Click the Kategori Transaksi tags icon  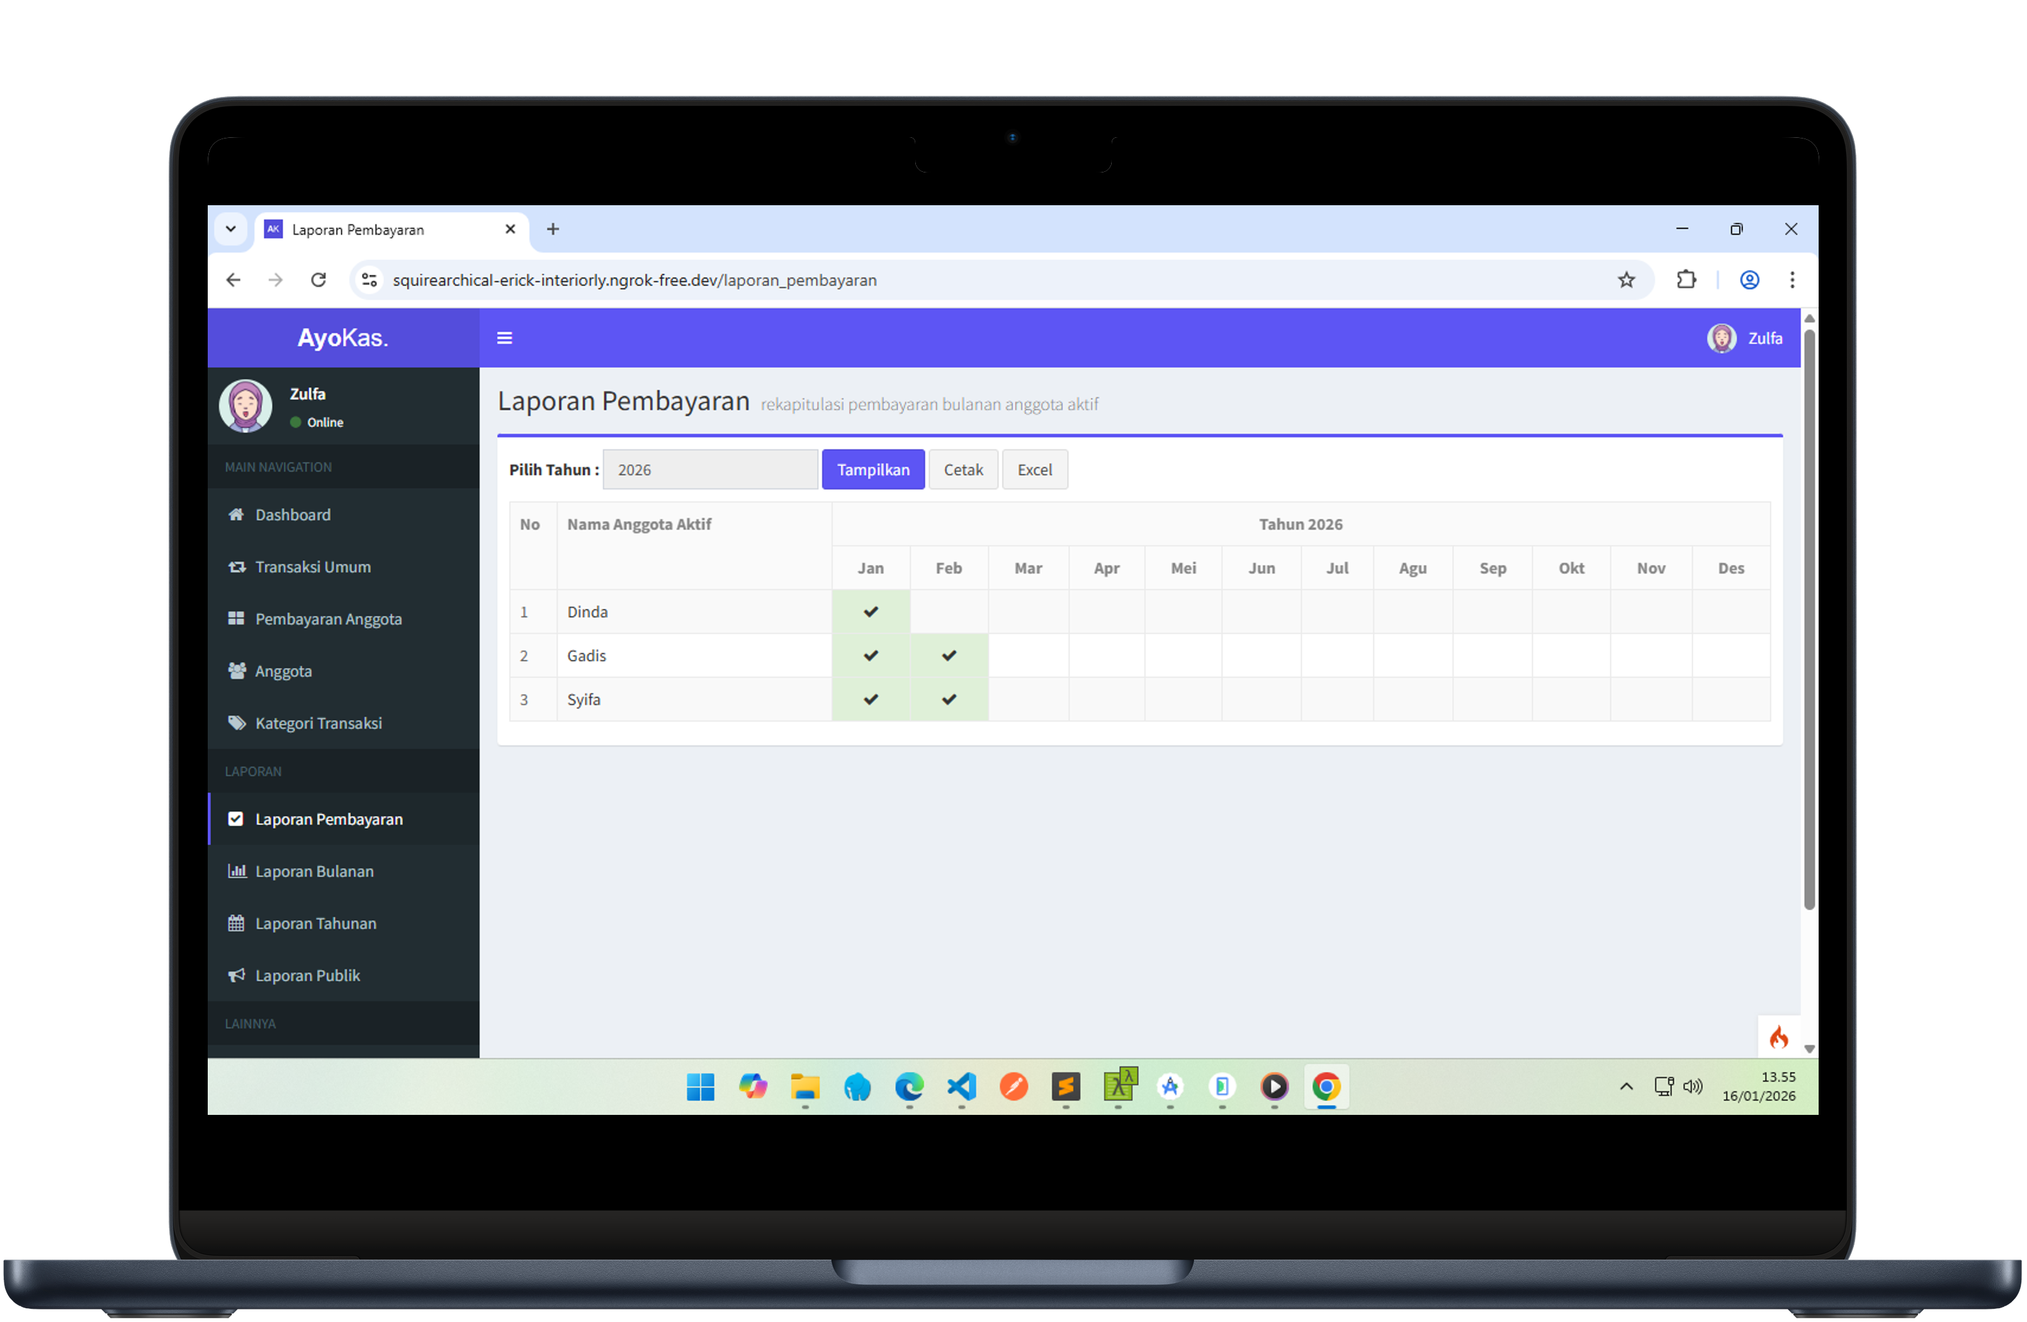[236, 722]
